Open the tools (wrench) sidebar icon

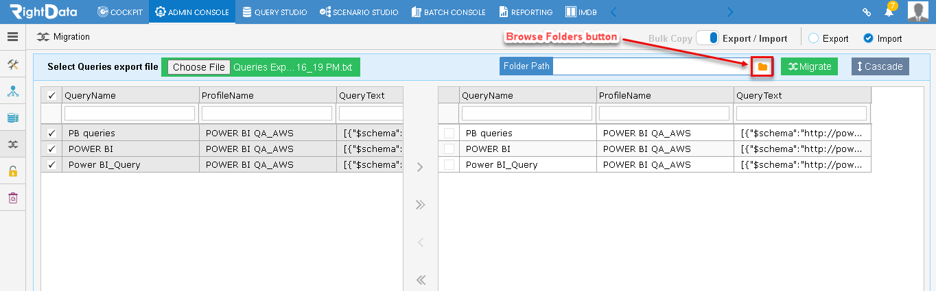(x=12, y=64)
